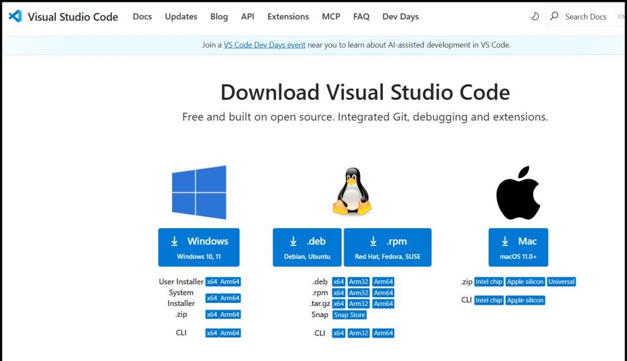Select the Snap Store link

pos(350,315)
